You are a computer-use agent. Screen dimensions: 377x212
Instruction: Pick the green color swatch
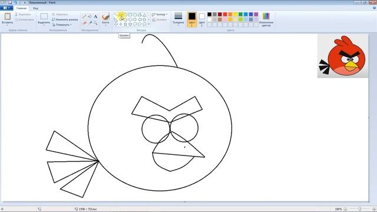[240, 14]
